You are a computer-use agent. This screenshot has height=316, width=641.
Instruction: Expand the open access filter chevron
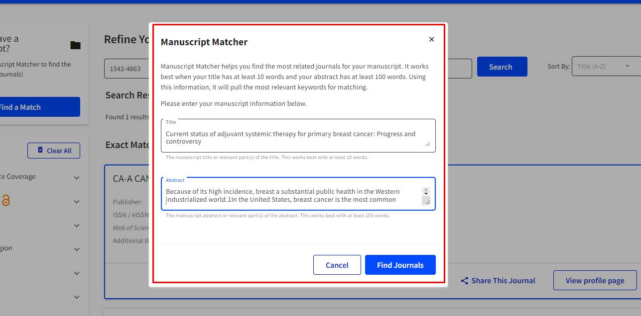[x=77, y=201]
